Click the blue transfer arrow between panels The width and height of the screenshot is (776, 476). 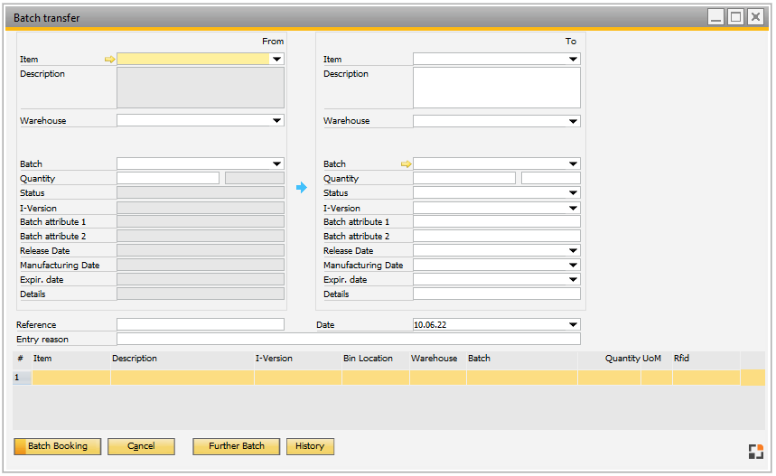302,188
